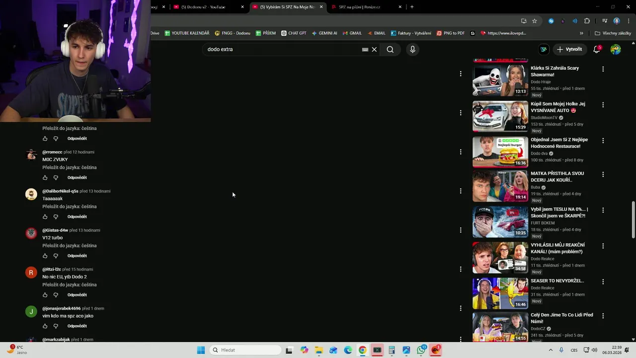Dislike the 'MOC ZVUKY' comment
This screenshot has width=636, height=358.
[x=56, y=178]
